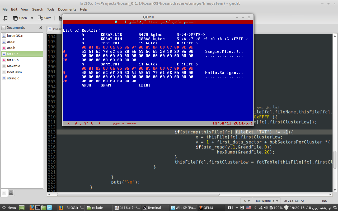Viewport: 338px width, 211px height.
Task: Launch Firefox from the panel launcher
Action: (x=32, y=208)
